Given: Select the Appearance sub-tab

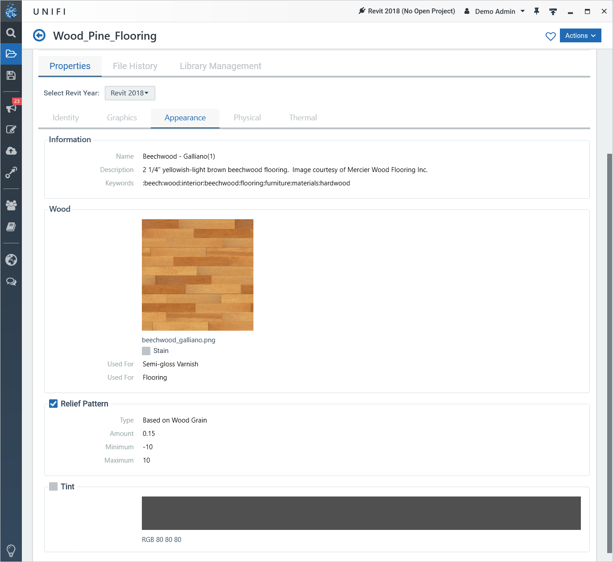Looking at the screenshot, I should click(185, 118).
